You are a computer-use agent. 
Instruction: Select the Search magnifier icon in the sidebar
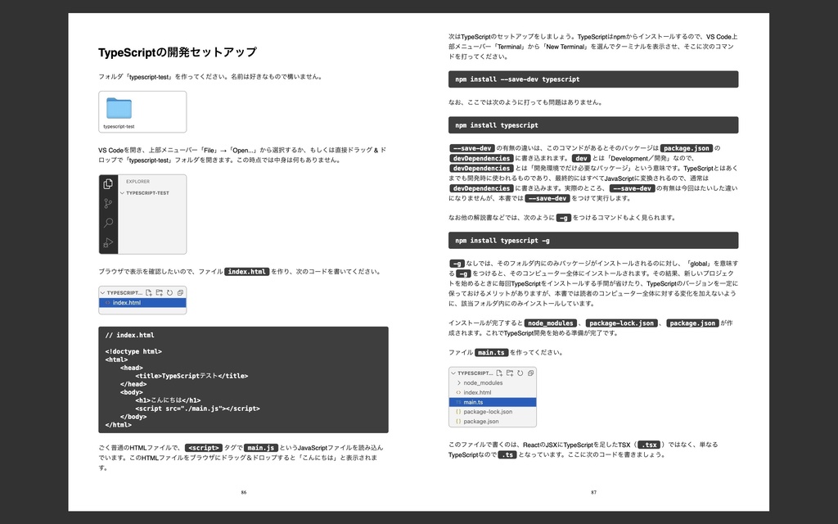click(x=108, y=223)
